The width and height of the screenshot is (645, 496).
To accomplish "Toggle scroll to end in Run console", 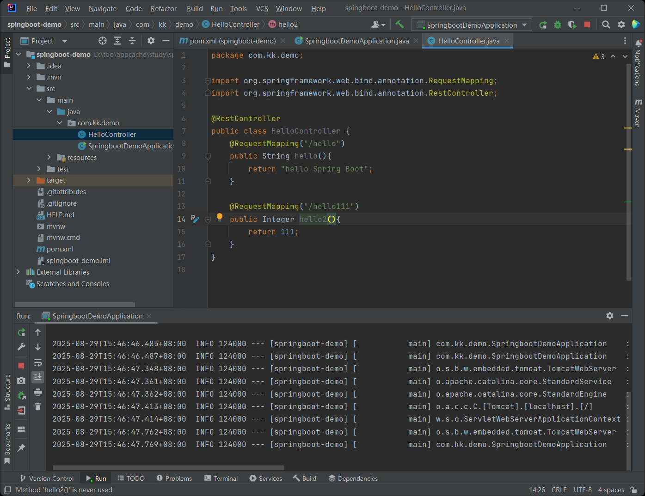I will pos(38,377).
